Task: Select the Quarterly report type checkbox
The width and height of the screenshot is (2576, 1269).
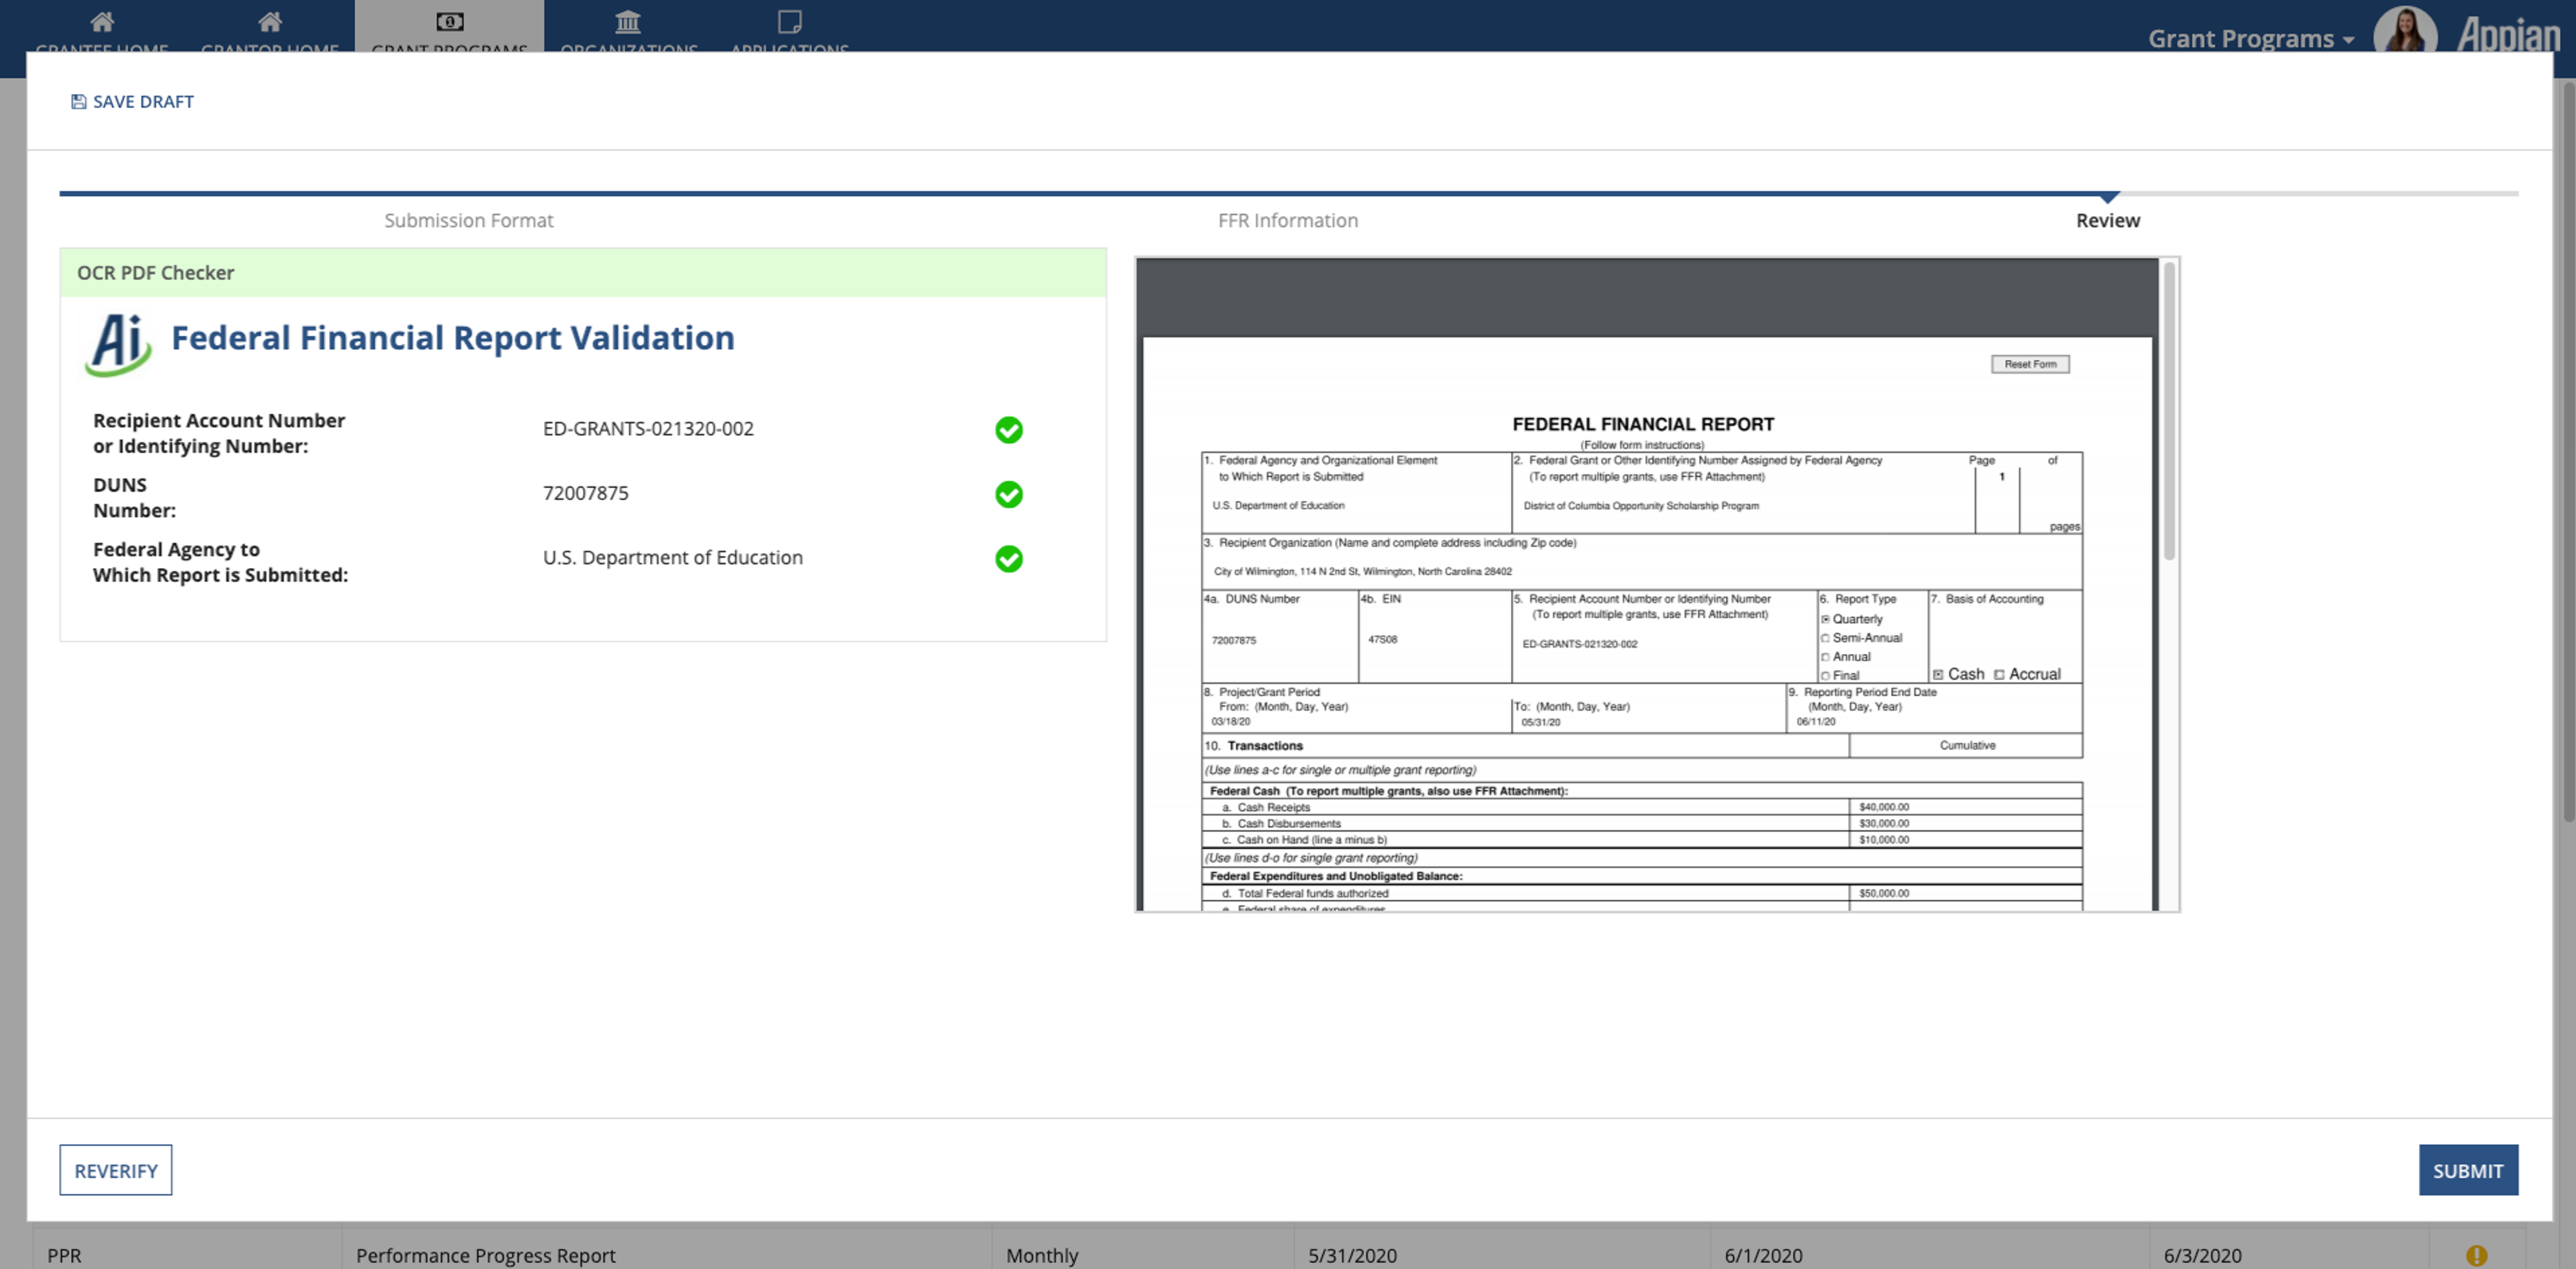Action: (x=1825, y=619)
